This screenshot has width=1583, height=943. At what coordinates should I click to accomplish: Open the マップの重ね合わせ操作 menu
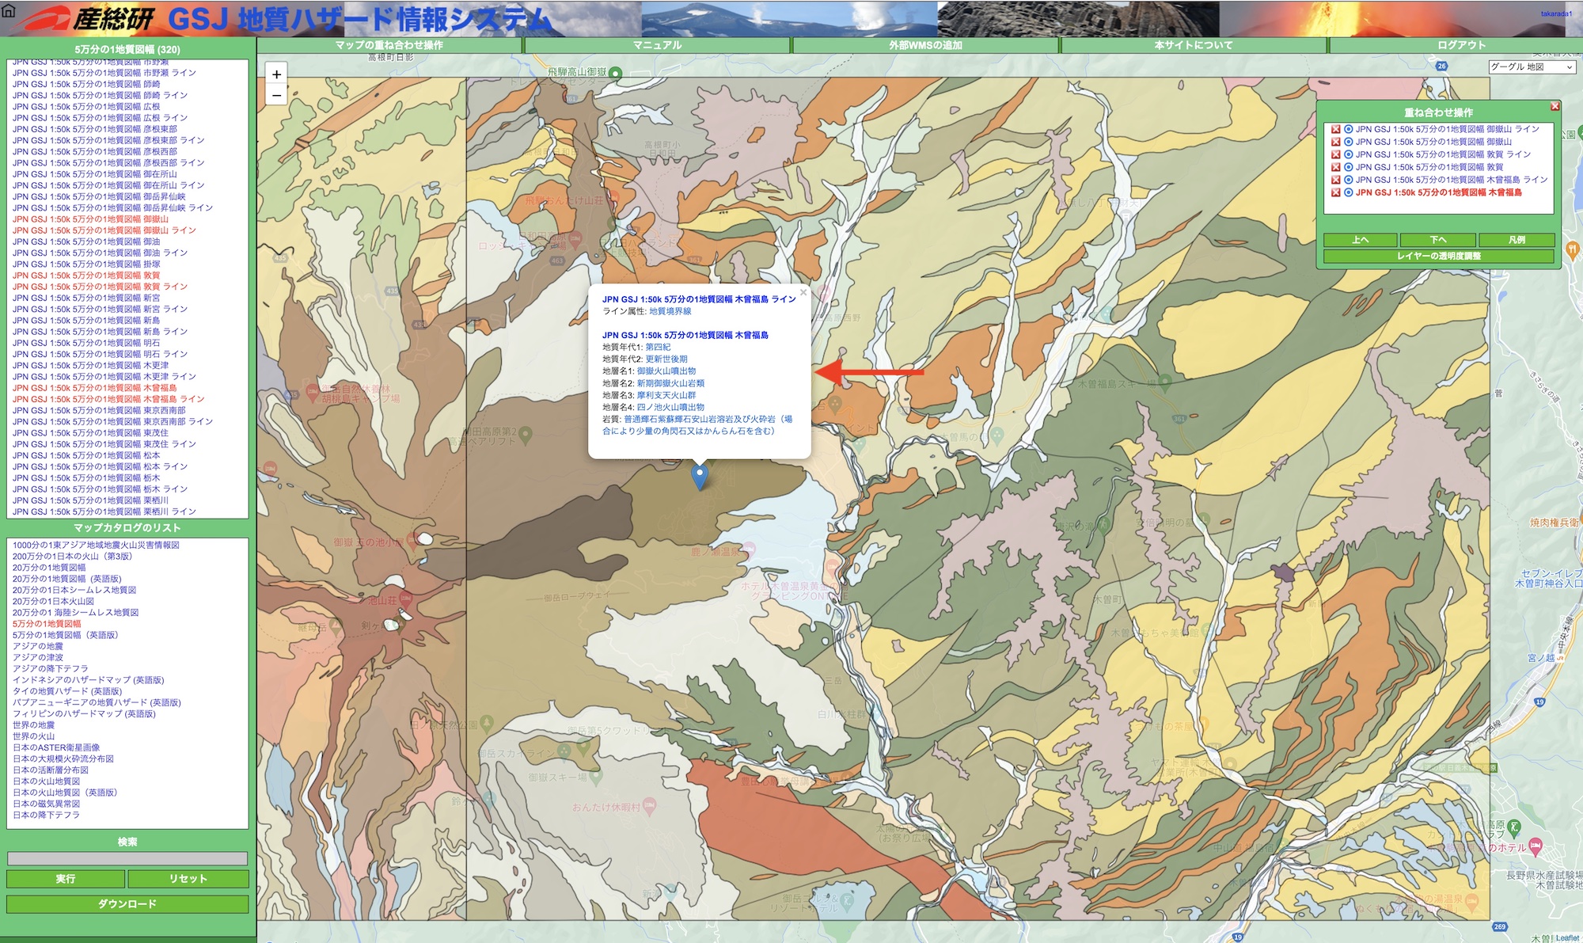pyautogui.click(x=389, y=45)
